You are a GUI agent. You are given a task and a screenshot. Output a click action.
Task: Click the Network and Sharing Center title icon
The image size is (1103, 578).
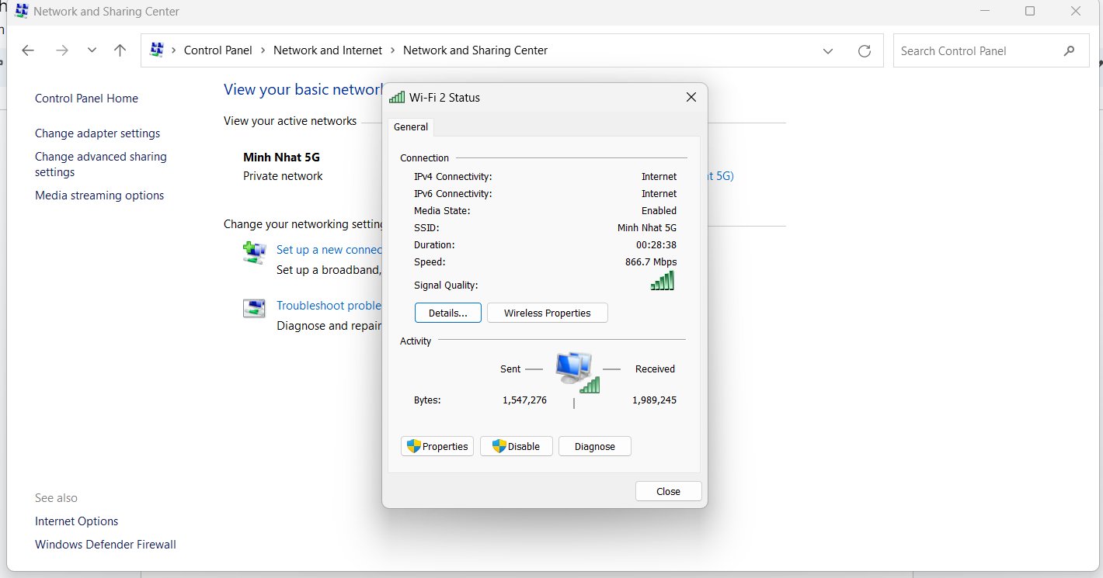pyautogui.click(x=21, y=11)
